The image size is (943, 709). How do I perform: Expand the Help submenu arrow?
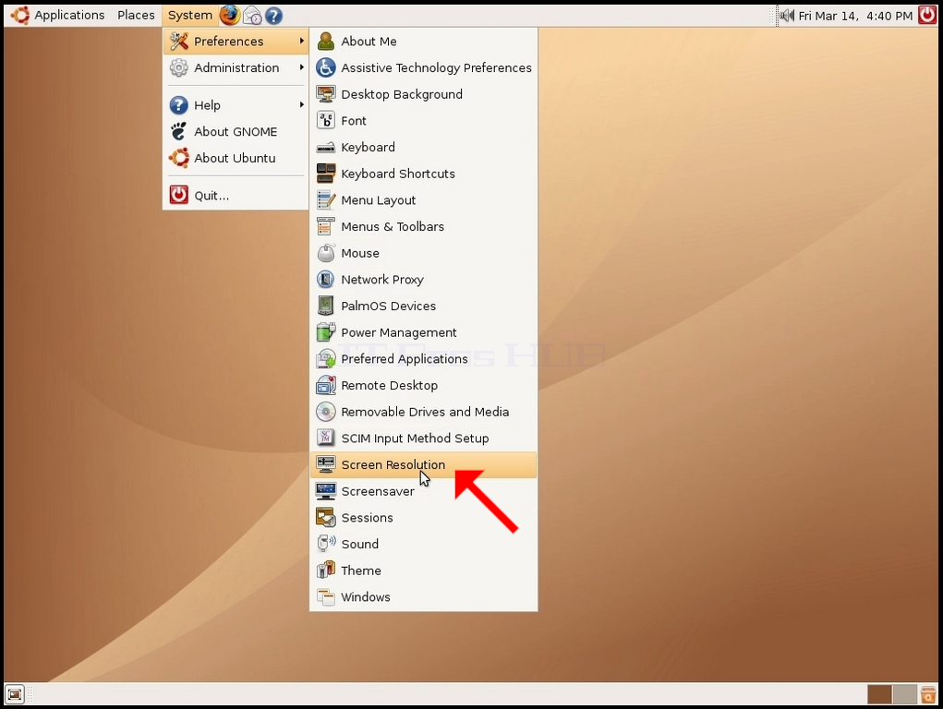click(x=301, y=104)
